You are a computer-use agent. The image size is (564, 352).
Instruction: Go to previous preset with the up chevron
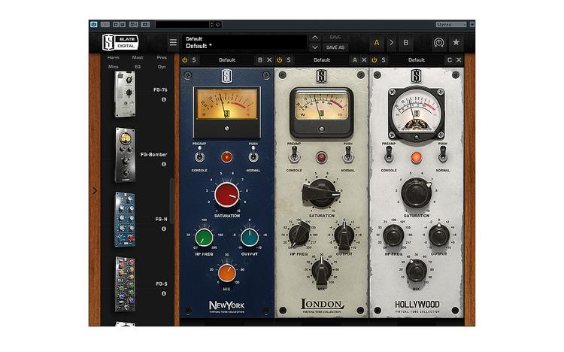click(x=315, y=38)
